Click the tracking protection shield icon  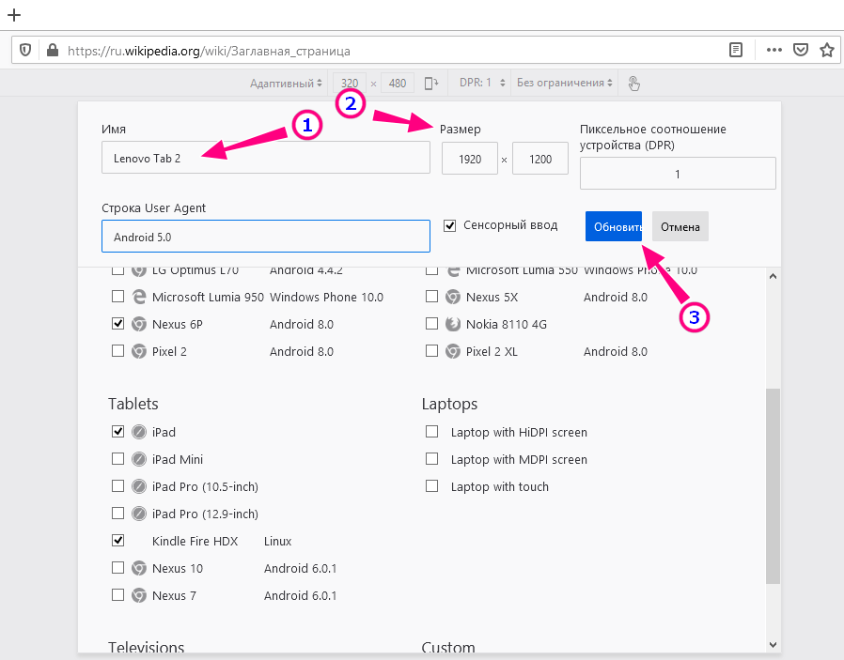point(25,51)
